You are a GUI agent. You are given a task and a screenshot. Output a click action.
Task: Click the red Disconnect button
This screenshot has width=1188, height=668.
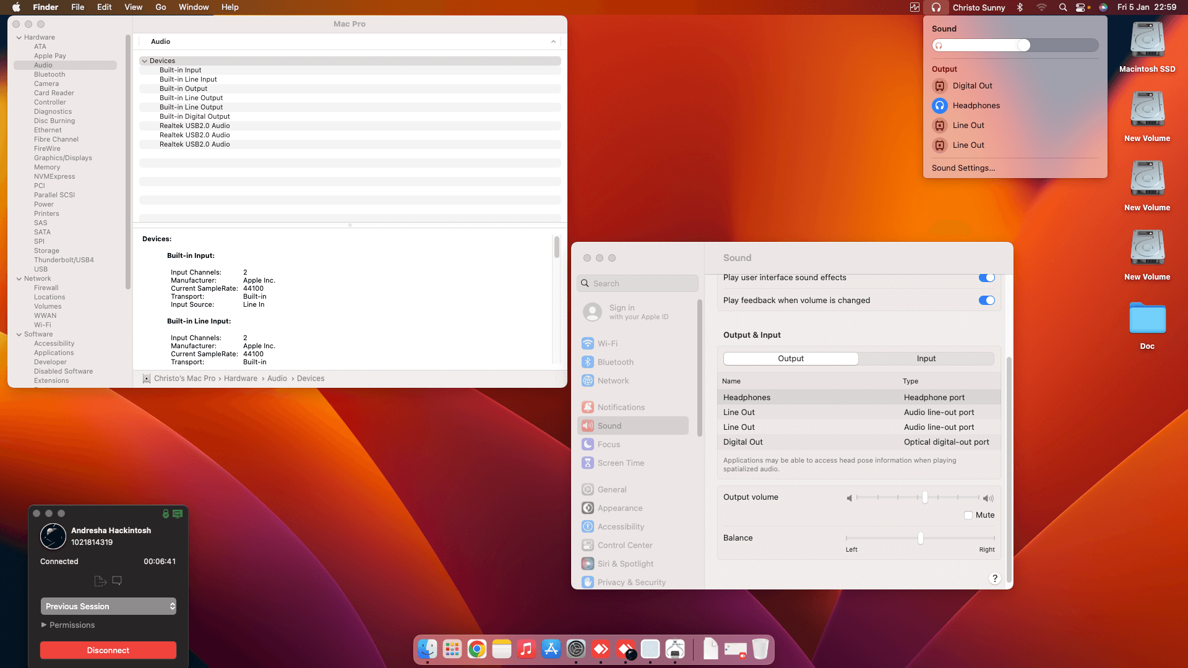pyautogui.click(x=108, y=650)
